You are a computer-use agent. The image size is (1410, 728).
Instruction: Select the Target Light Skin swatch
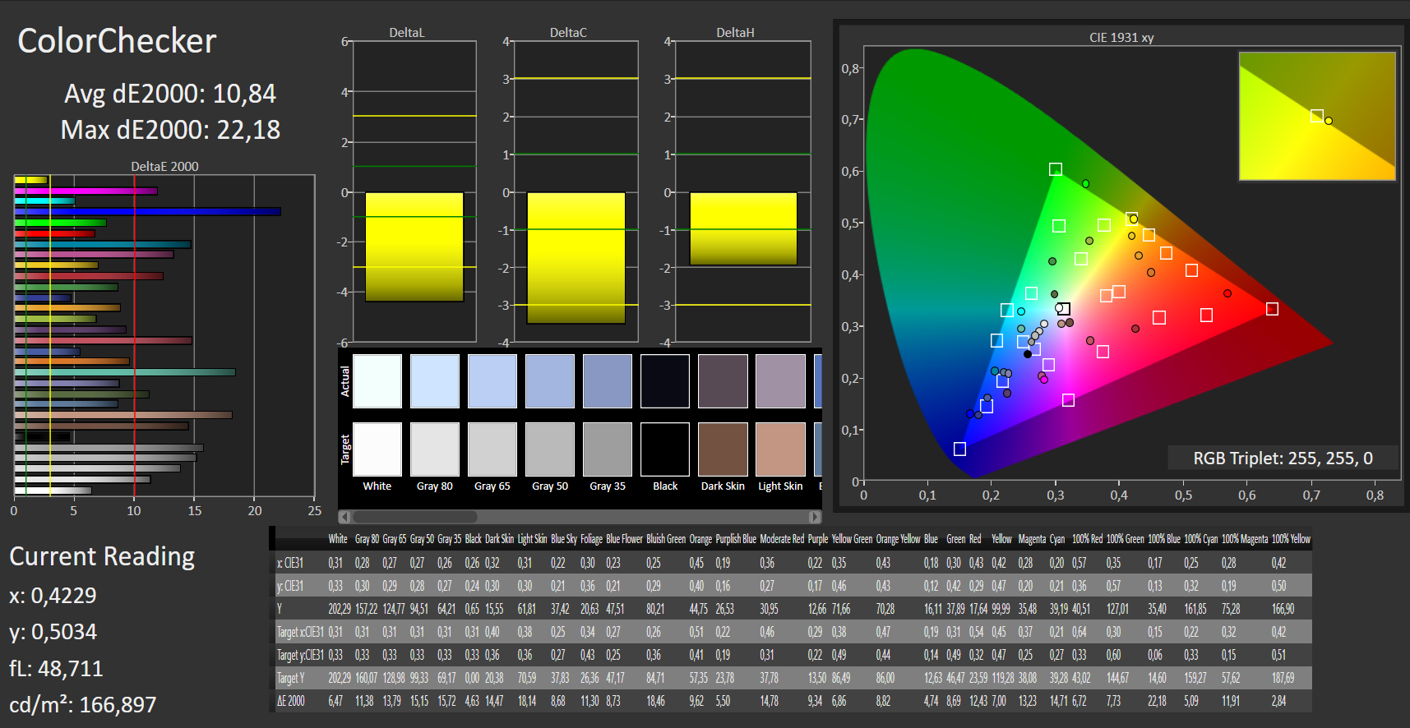[780, 449]
